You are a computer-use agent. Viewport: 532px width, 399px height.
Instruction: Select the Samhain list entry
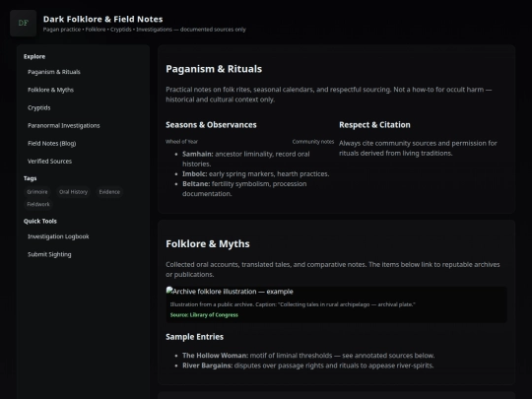(x=246, y=159)
